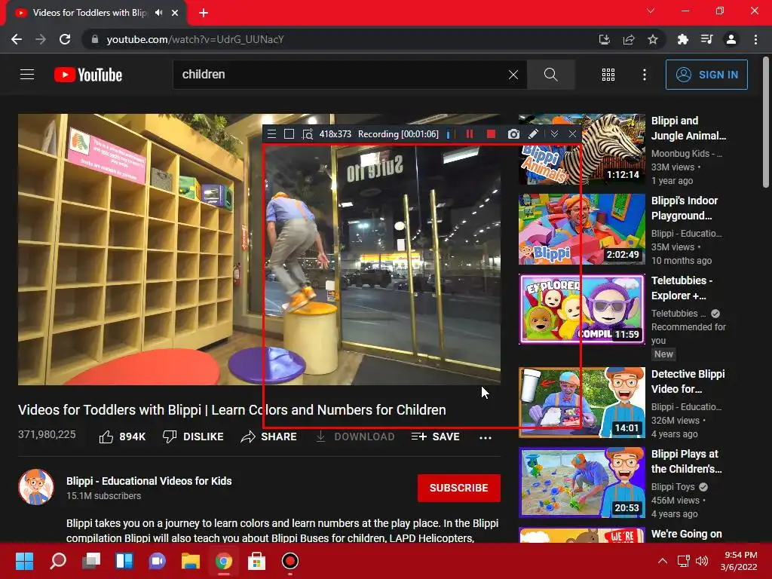Open media controls in Chrome toolbar
This screenshot has width=772, height=579.
(x=706, y=39)
